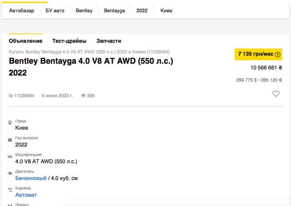Click the calendar icon beside year of manufacture

[10, 140]
